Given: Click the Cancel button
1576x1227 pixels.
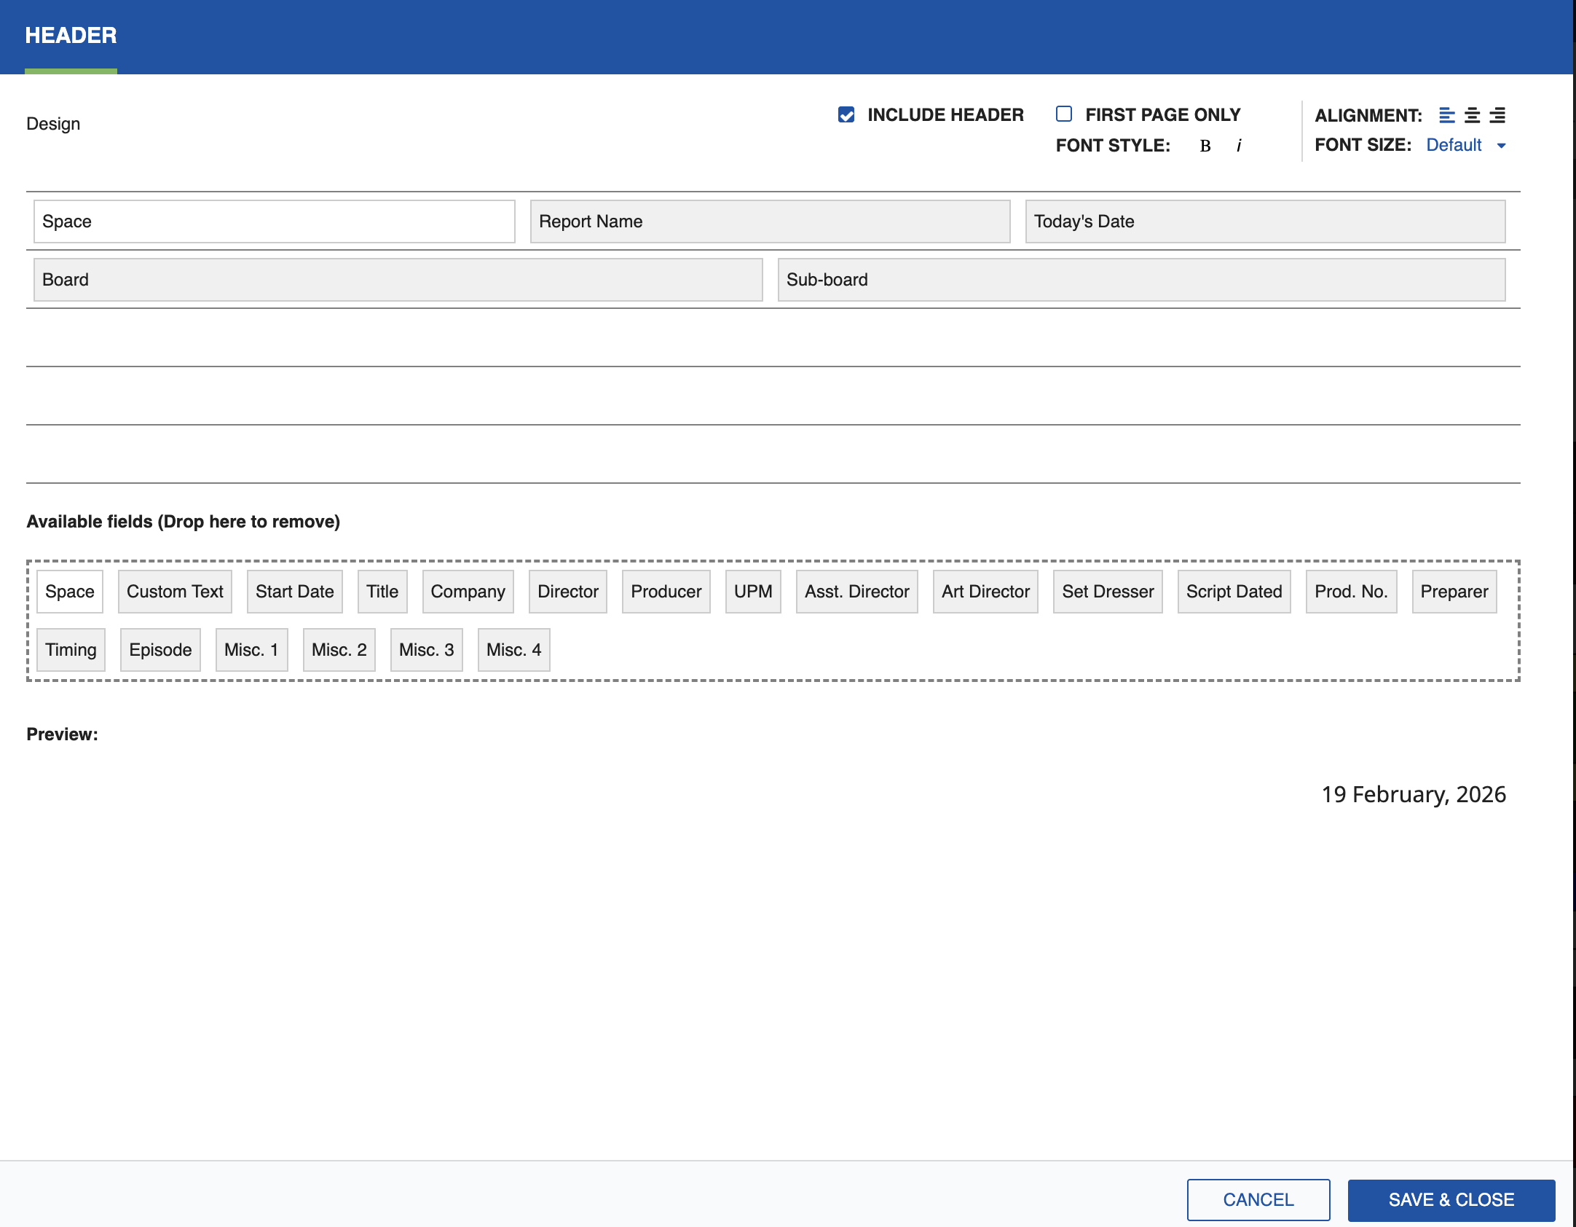Looking at the screenshot, I should click(x=1258, y=1199).
